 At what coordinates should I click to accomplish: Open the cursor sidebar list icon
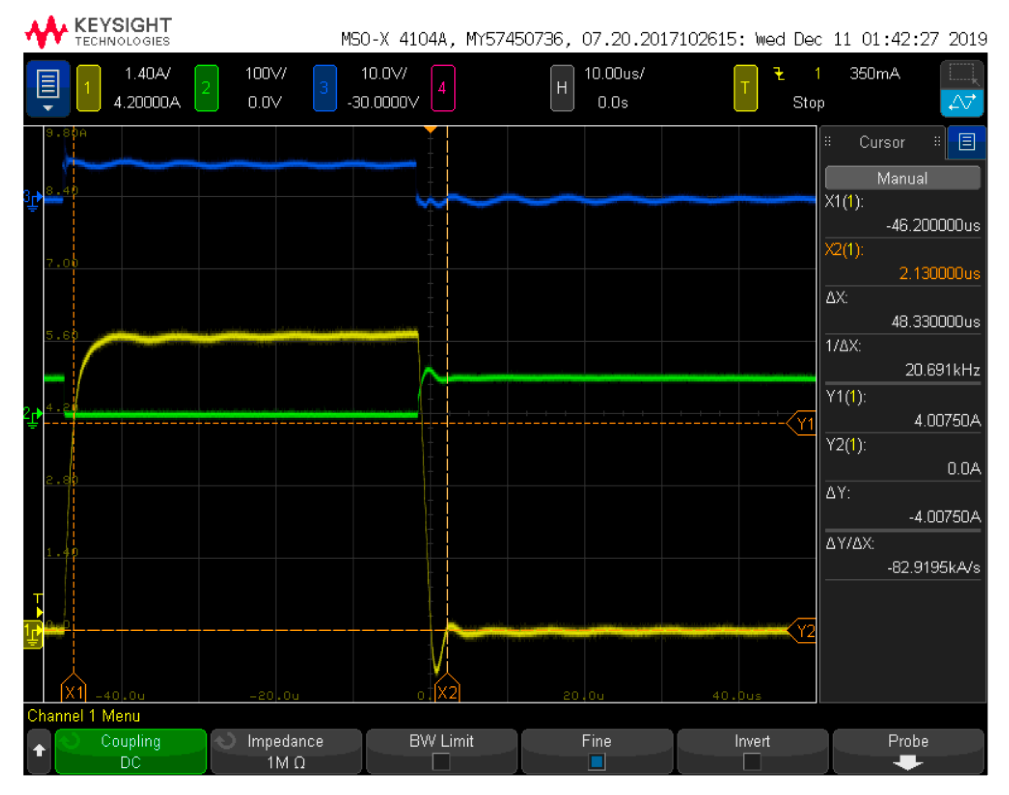[x=966, y=141]
